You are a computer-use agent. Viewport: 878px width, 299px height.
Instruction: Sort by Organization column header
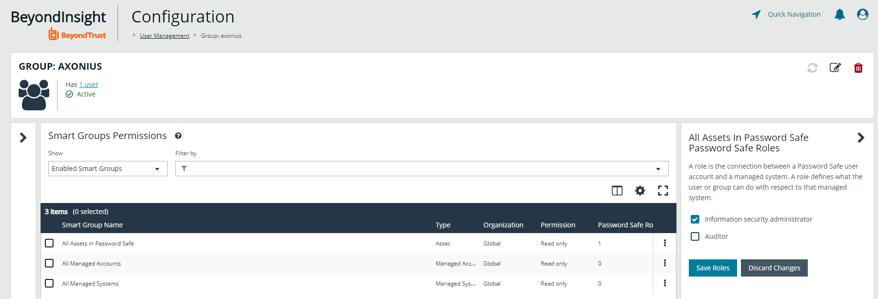[503, 225]
